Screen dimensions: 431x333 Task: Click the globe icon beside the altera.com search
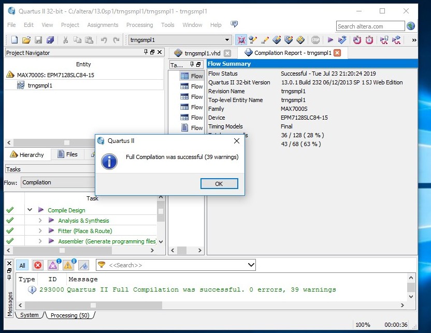tap(411, 26)
